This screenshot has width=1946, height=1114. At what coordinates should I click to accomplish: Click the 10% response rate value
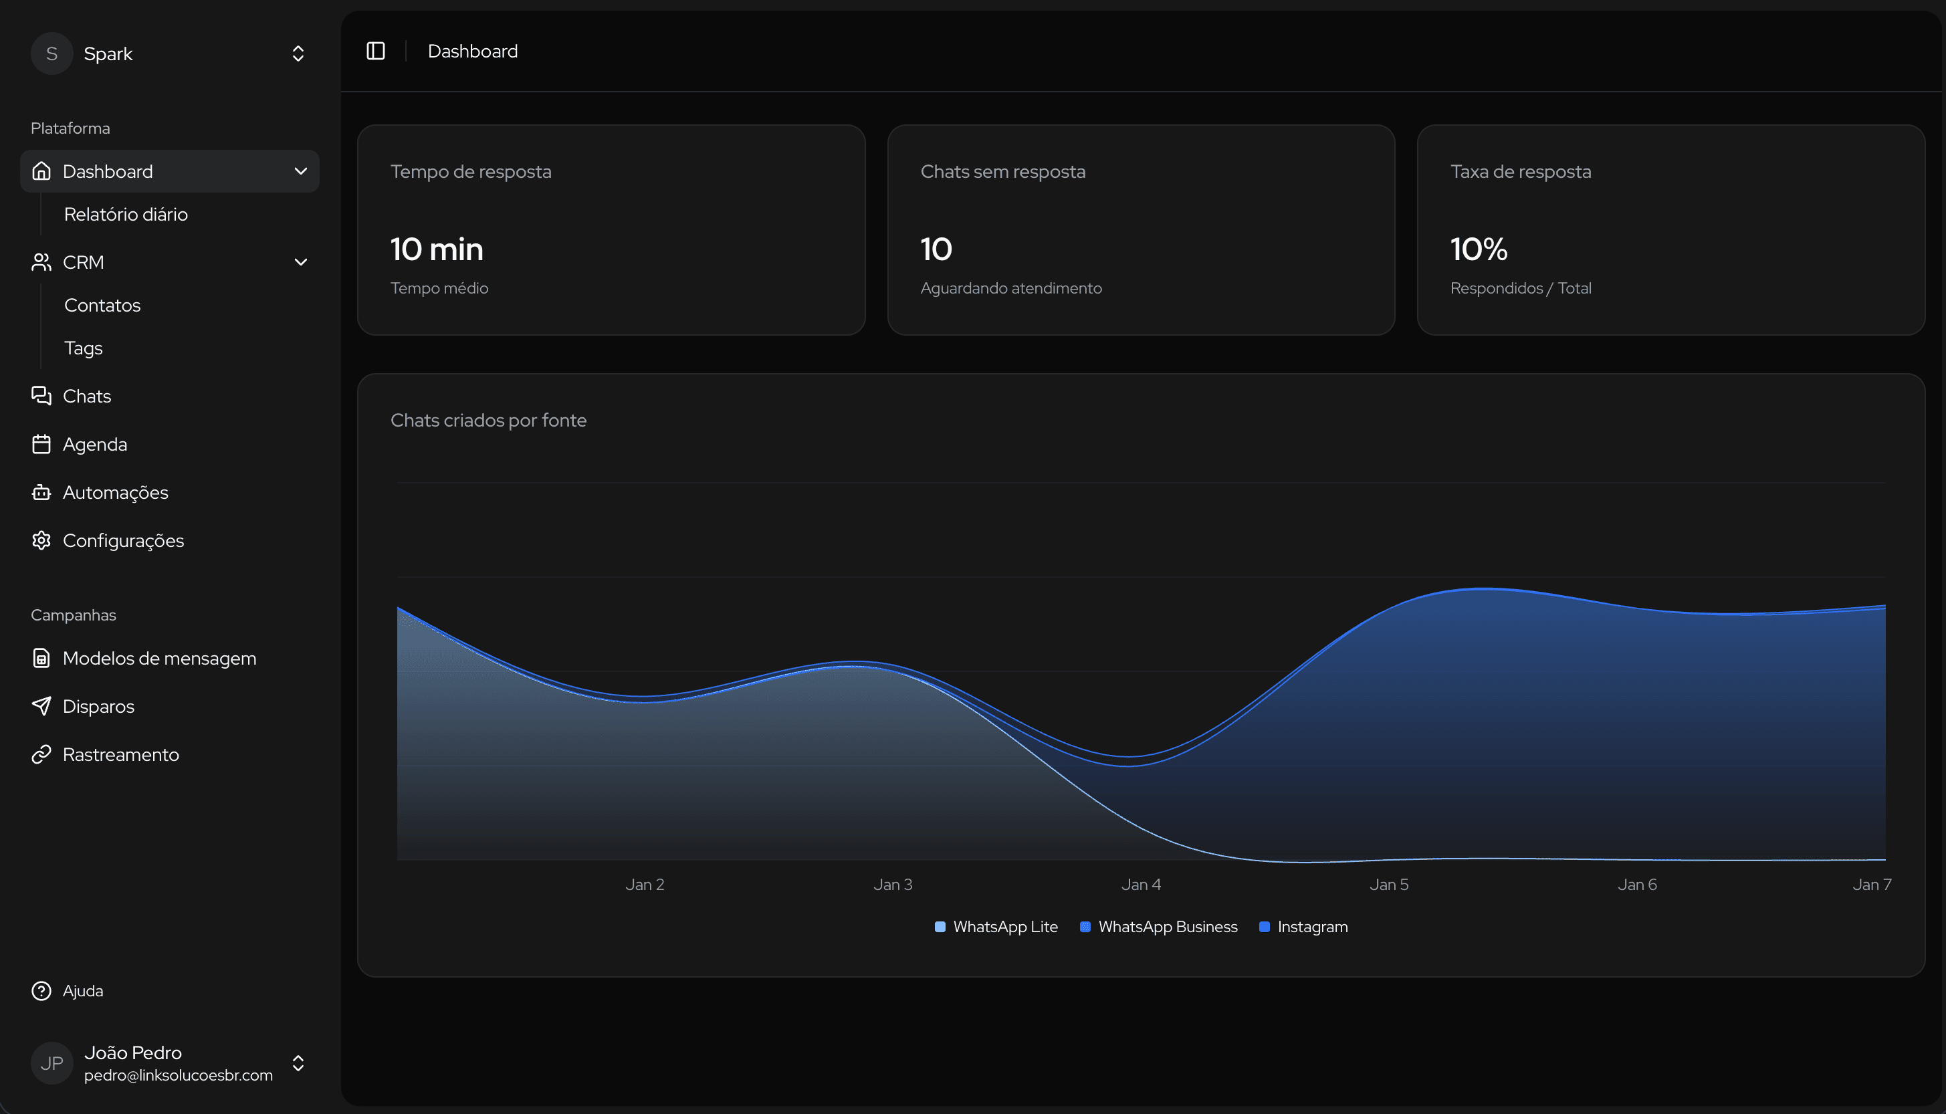click(x=1479, y=249)
